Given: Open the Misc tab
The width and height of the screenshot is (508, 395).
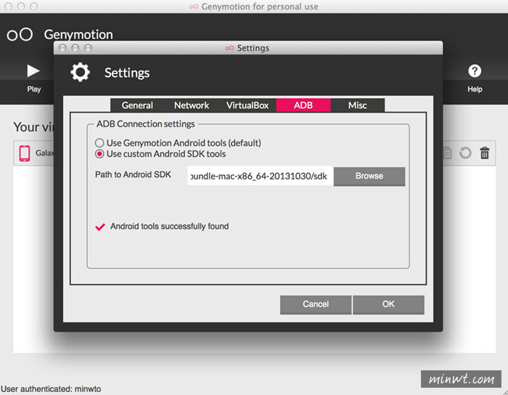Looking at the screenshot, I should click(x=357, y=105).
